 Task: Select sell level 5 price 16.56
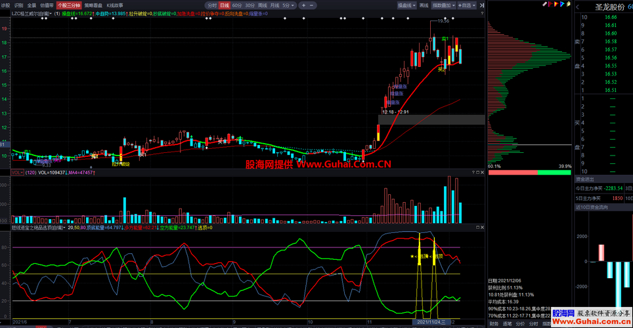click(611, 58)
